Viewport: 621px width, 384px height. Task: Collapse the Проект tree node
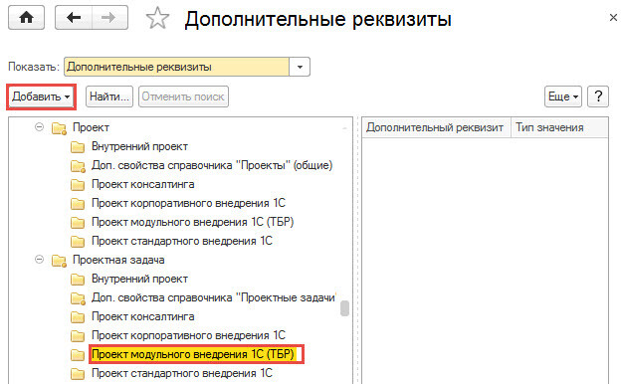pyautogui.click(x=39, y=127)
